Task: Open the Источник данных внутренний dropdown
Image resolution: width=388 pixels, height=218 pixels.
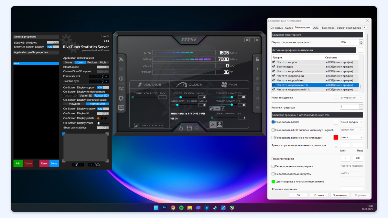Action: click(351, 98)
